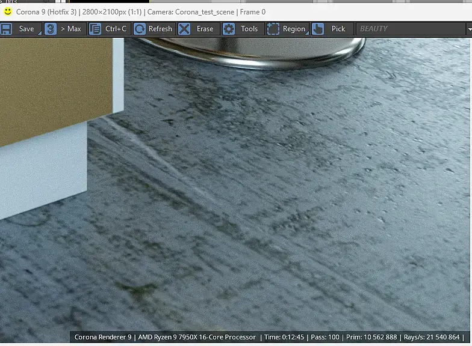
Task: Open the Region options corner arrow
Action: point(307,33)
